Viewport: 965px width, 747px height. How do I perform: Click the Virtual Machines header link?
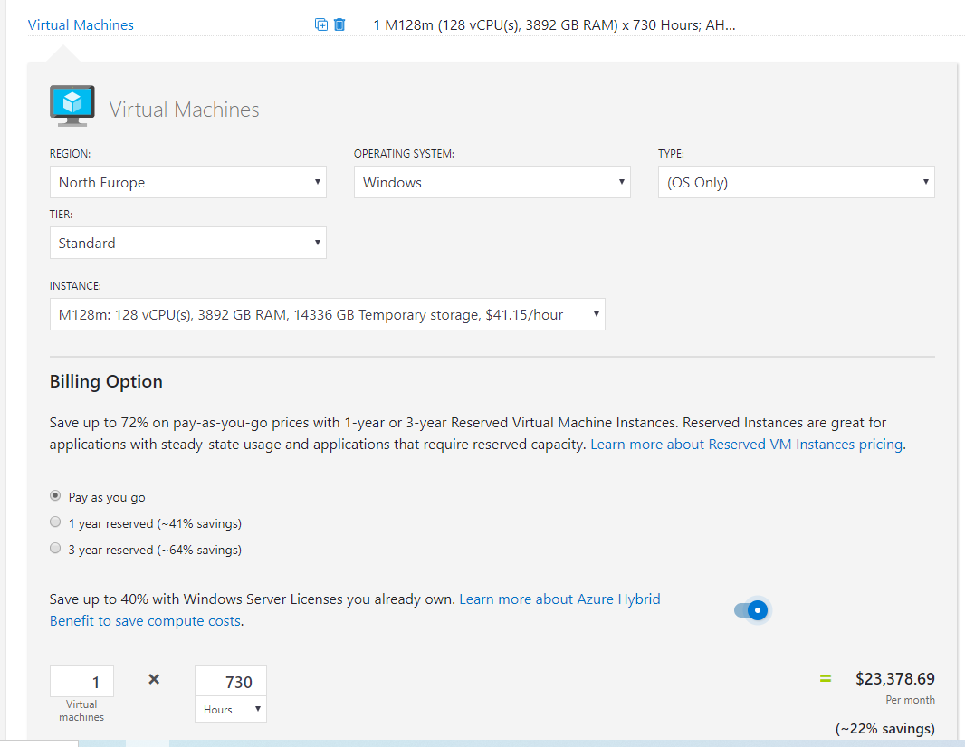[81, 24]
